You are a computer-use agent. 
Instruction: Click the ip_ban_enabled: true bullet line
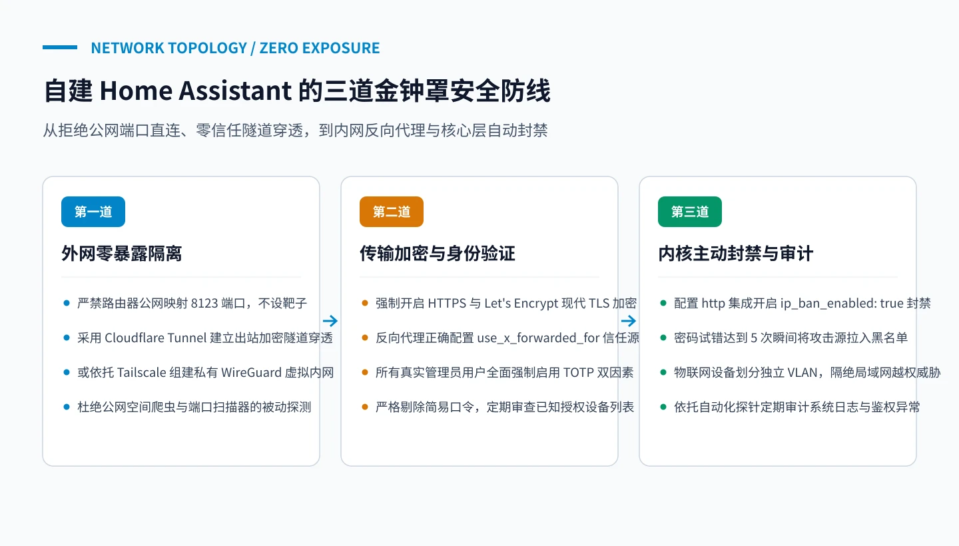[802, 304]
